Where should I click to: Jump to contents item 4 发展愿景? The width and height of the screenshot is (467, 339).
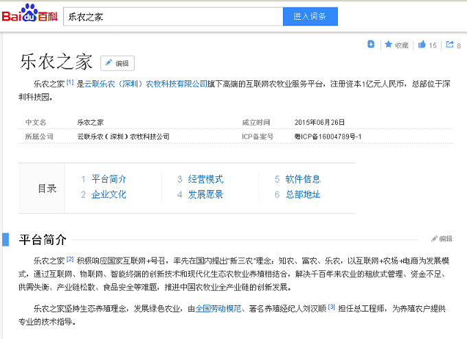coord(205,194)
